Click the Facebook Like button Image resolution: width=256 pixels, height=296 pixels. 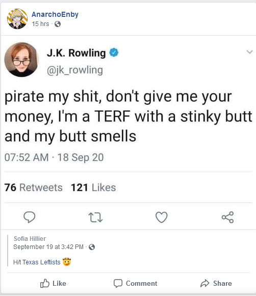[x=53, y=283]
